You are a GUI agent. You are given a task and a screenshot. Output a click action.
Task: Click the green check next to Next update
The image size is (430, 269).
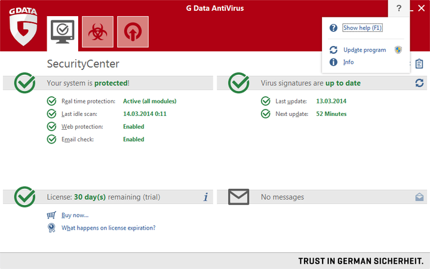pyautogui.click(x=265, y=114)
